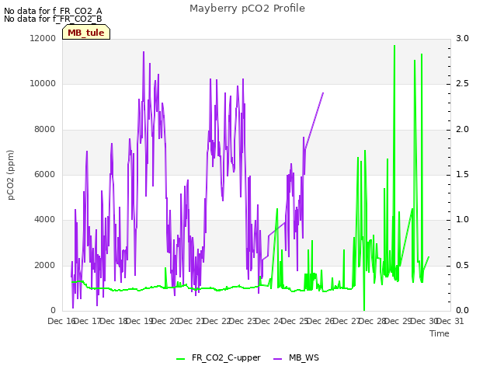
Task: Click the Mayberry pCO2 Profile title
Action: pyautogui.click(x=247, y=9)
